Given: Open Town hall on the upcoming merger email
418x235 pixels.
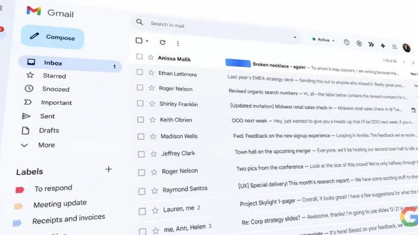Looking at the screenshot, I should click(272, 151).
